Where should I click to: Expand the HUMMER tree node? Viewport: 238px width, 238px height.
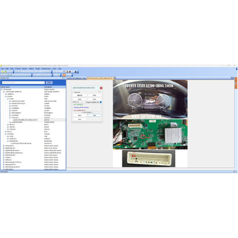10,108
